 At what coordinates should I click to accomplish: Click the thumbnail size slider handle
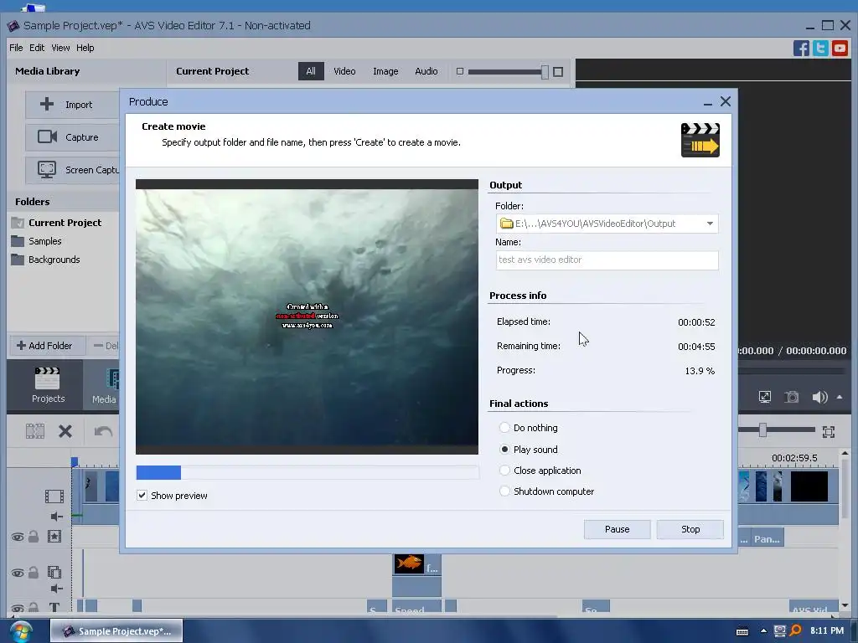tap(545, 72)
